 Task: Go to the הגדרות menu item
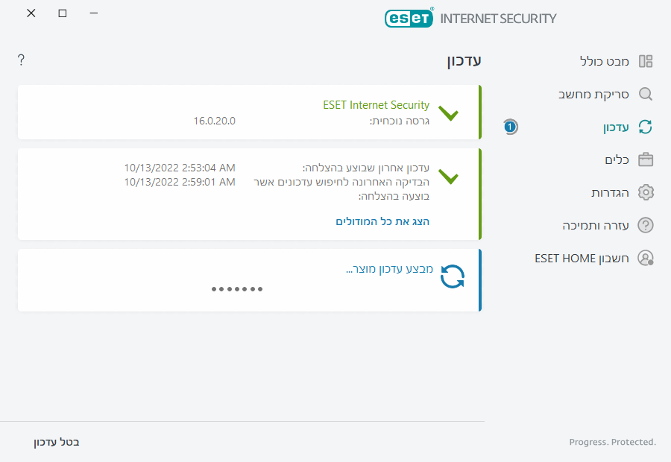[610, 192]
